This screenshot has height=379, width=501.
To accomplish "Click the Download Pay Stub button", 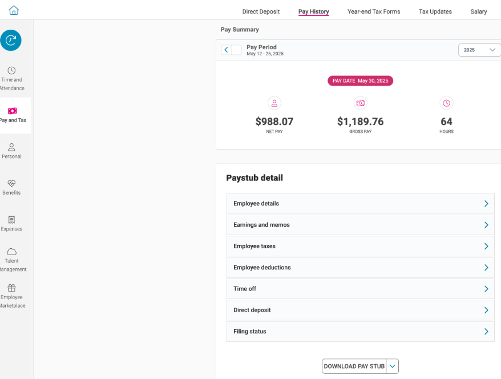I will [354, 366].
